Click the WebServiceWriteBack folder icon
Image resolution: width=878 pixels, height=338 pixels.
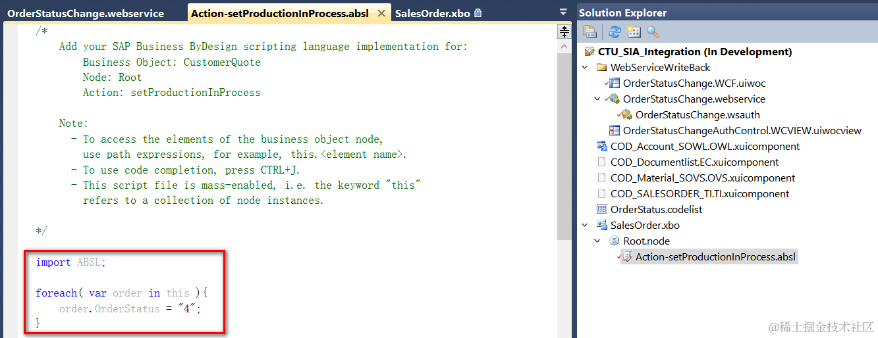tap(601, 67)
